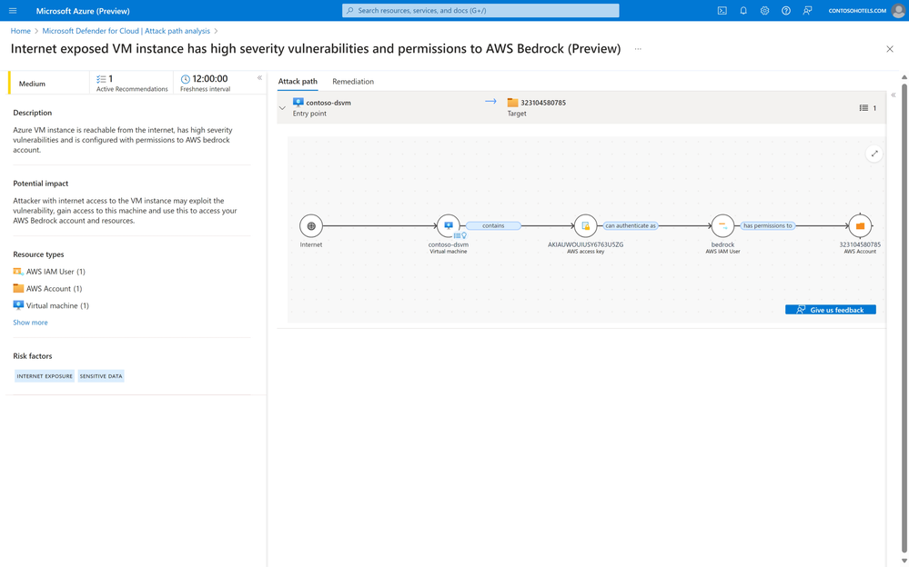Screen dimensions: 909x567
Task: Open the account avatar menu
Action: click(898, 10)
